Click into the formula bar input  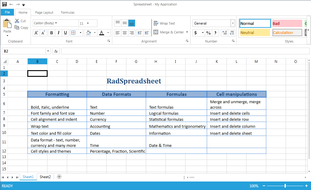pos(185,51)
